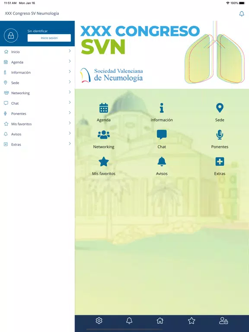Open the Avisos bell tile on the grid
249x332 pixels.
[162, 166]
